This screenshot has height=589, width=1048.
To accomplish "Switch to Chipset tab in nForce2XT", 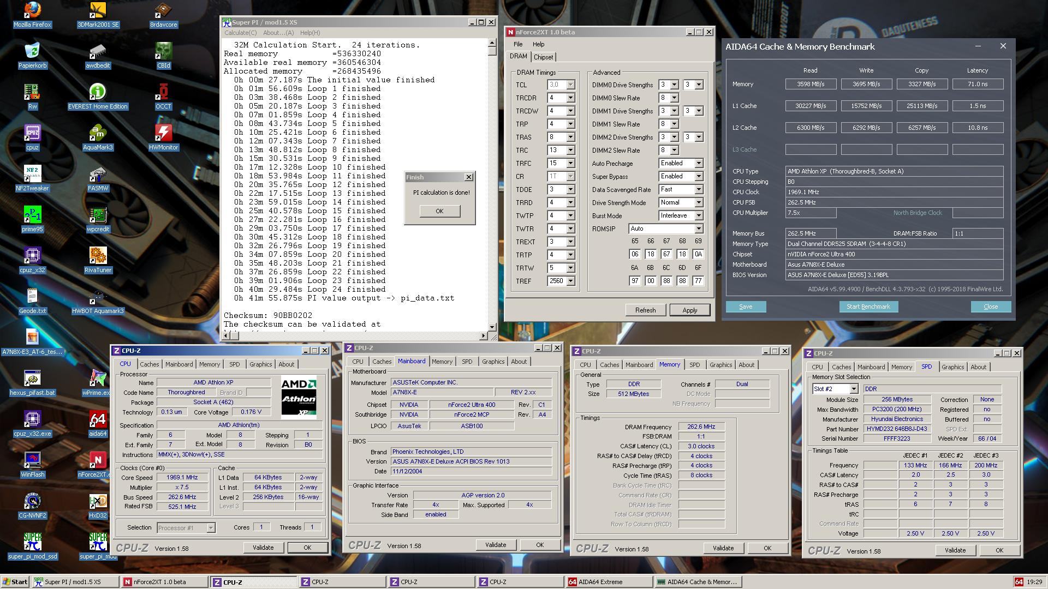I will click(x=543, y=57).
